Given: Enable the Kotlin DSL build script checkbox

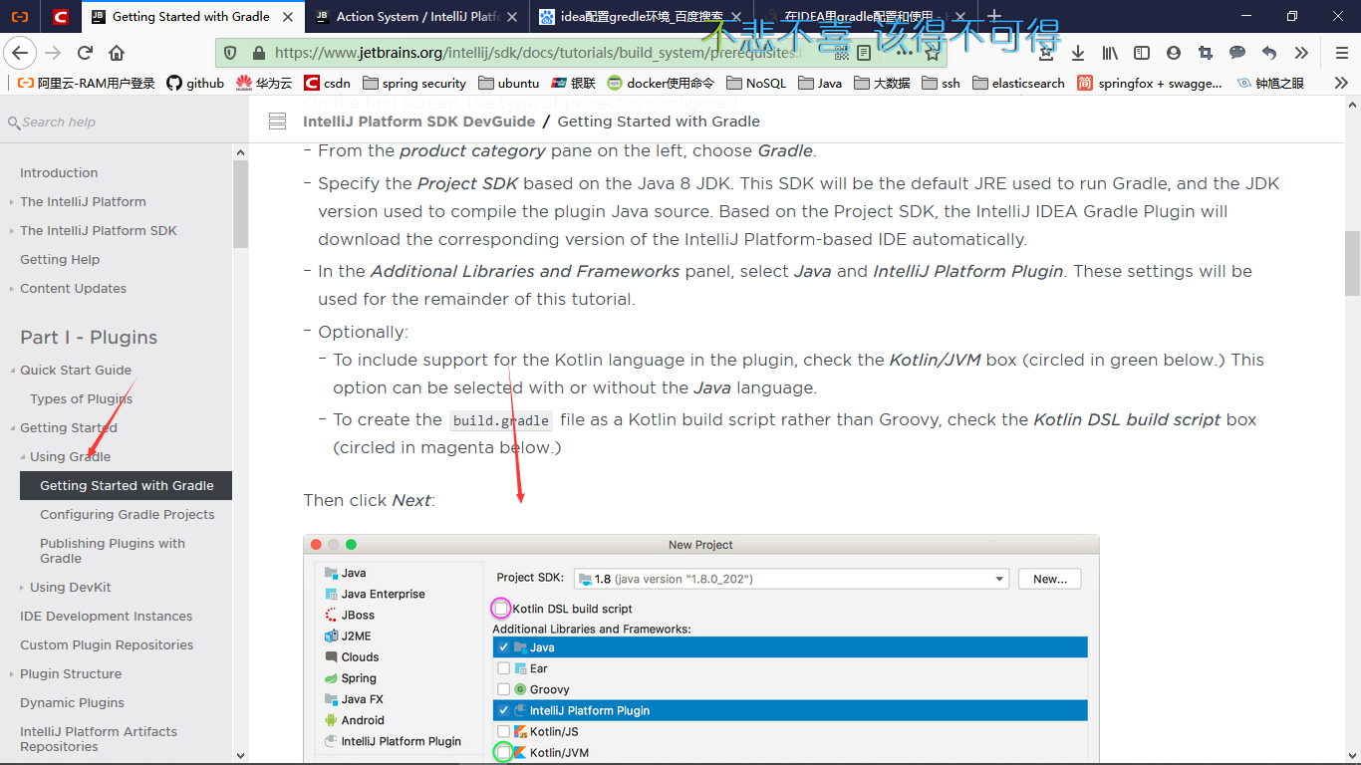Looking at the screenshot, I should click(x=501, y=608).
